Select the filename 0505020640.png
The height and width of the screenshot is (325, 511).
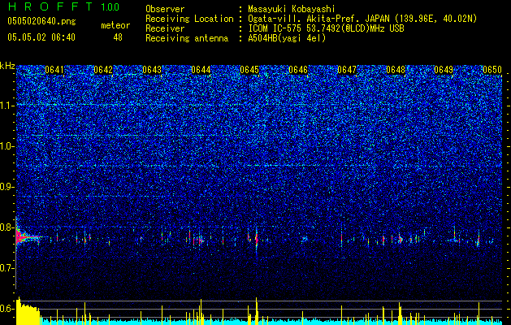pos(41,22)
